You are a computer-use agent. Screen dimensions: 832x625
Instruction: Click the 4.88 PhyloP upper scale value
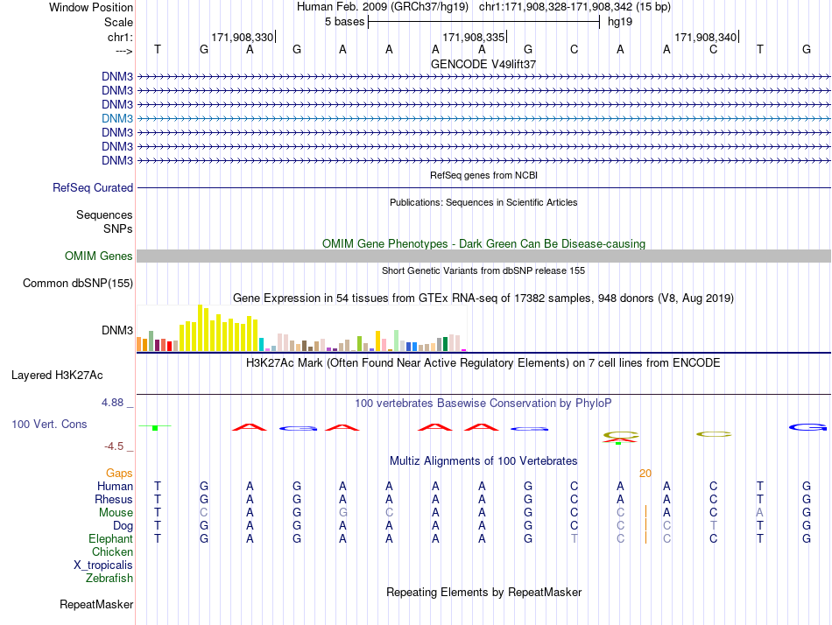pos(112,403)
